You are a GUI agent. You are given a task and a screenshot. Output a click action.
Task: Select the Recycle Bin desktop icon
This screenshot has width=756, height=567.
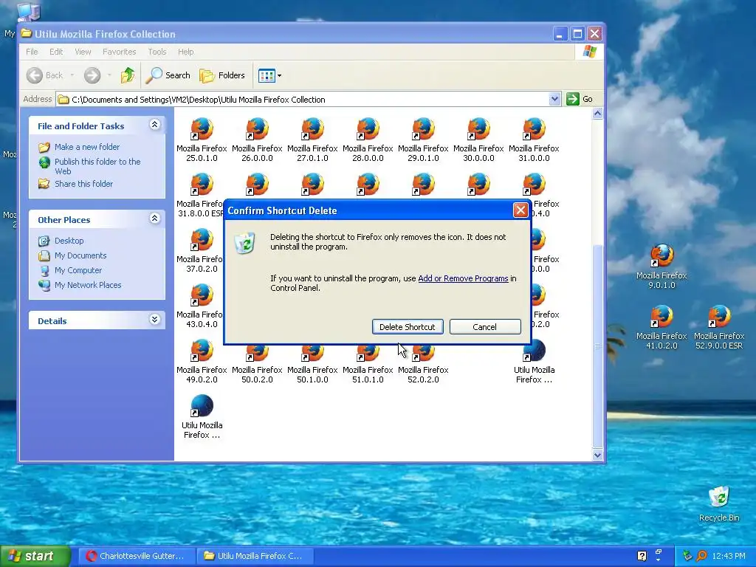coord(719,504)
